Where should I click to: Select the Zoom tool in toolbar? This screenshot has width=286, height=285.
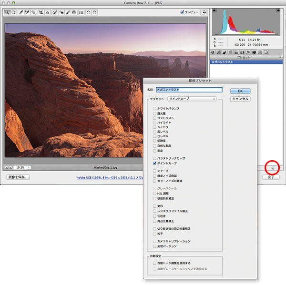8,13
